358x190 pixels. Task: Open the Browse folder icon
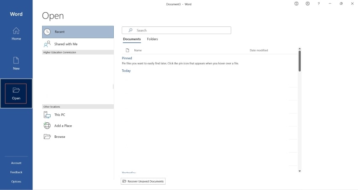pos(47,137)
